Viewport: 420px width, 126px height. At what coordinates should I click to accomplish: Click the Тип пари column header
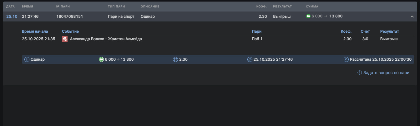[x=115, y=7]
